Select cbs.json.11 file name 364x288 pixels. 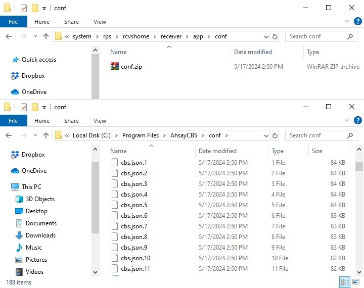click(135, 269)
